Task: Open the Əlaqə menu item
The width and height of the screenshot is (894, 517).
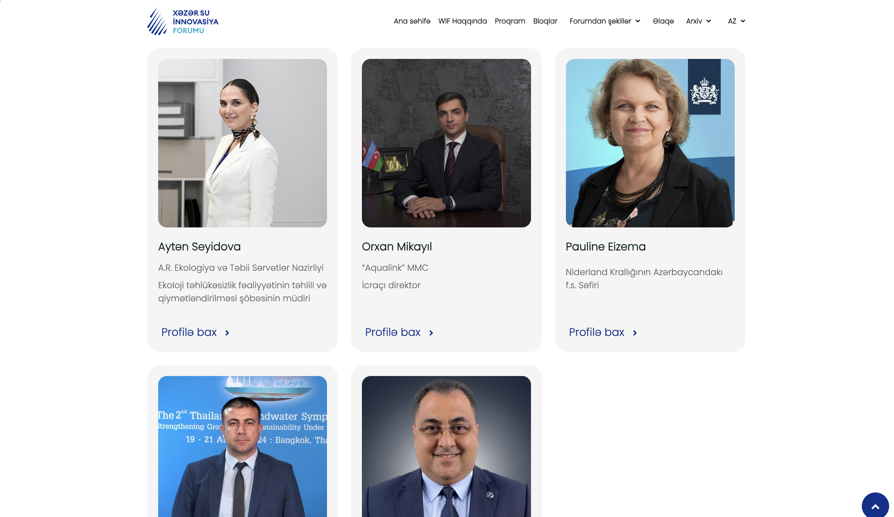Action: pyautogui.click(x=663, y=21)
